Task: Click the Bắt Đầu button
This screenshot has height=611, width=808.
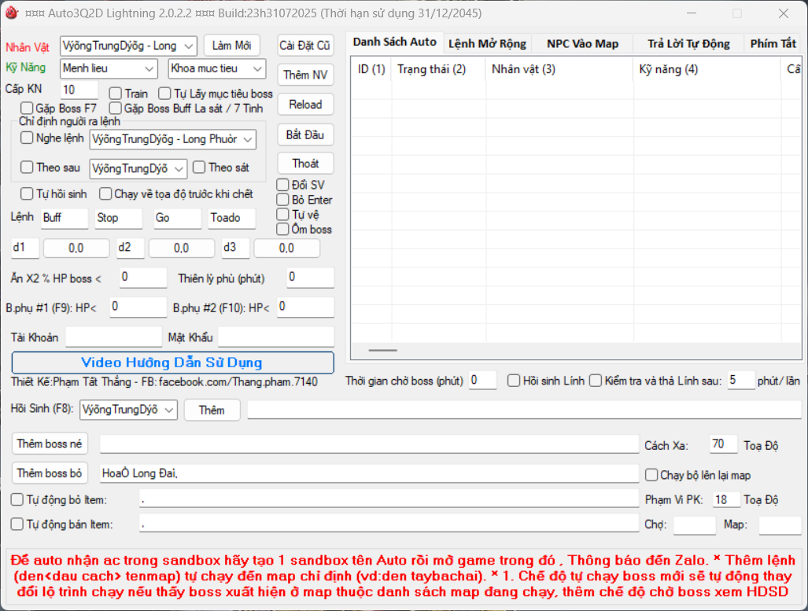Action: click(305, 134)
